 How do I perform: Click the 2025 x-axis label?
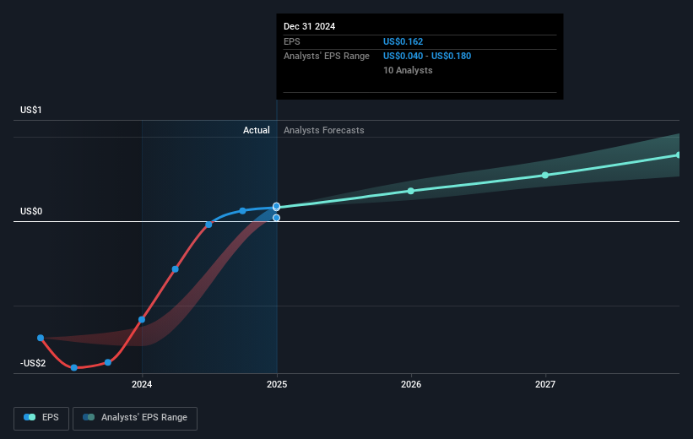pos(277,384)
